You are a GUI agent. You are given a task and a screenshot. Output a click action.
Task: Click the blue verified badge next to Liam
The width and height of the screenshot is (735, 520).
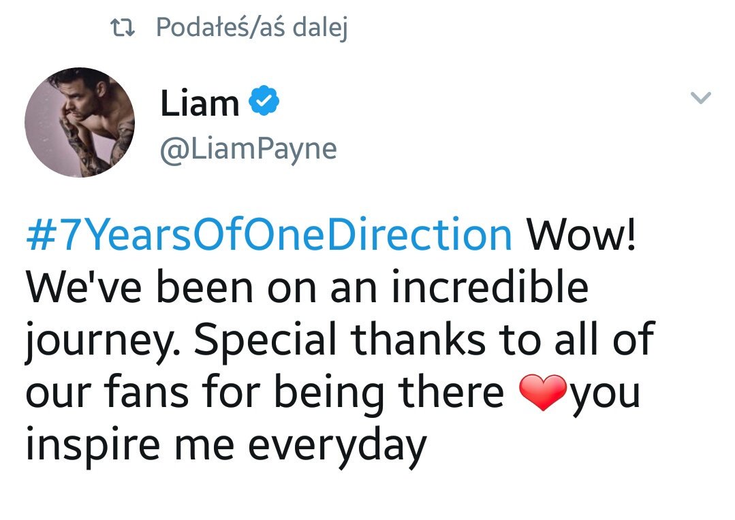[264, 100]
